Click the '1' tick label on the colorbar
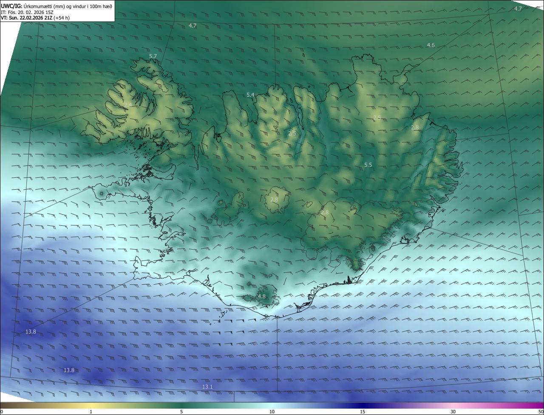The image size is (544, 415). tap(91, 412)
